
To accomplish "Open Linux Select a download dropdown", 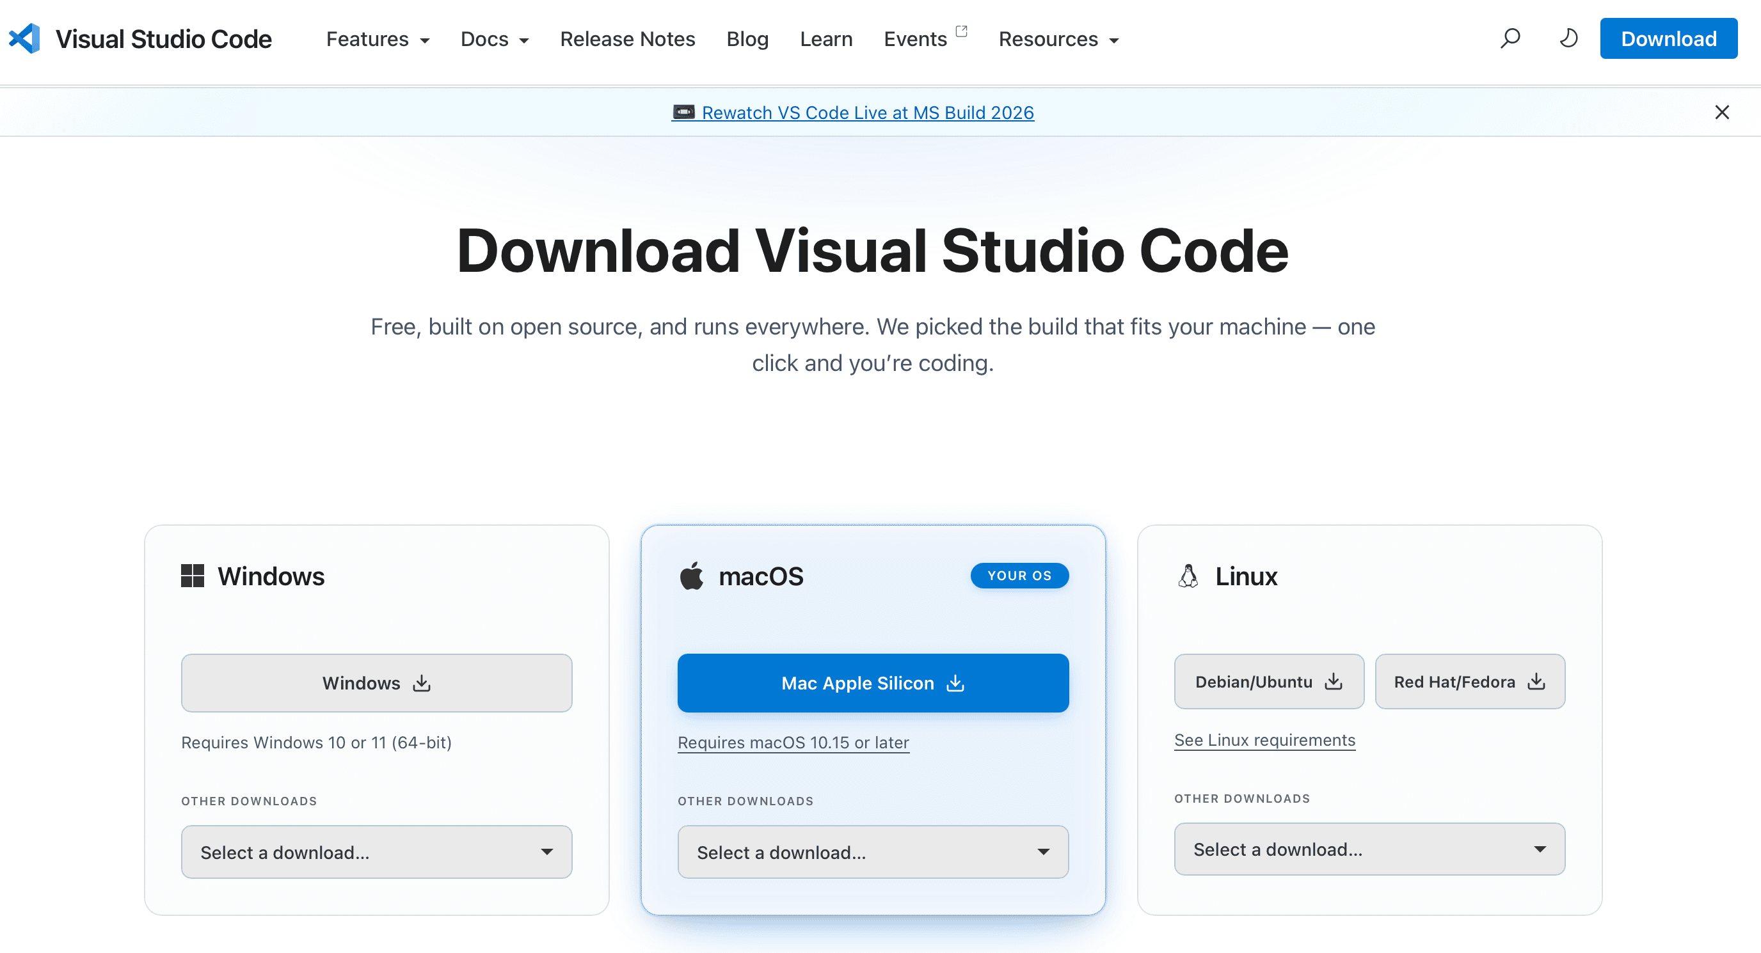I will click(x=1369, y=849).
